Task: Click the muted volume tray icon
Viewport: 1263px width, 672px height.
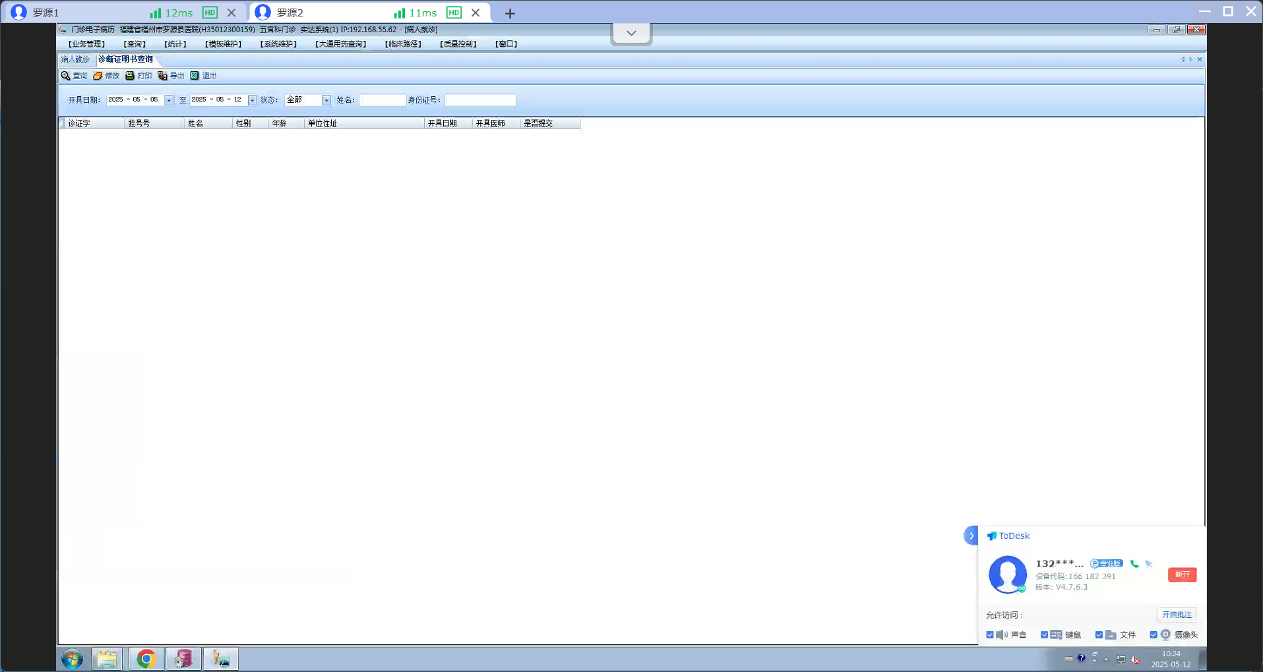Action: tap(1135, 659)
